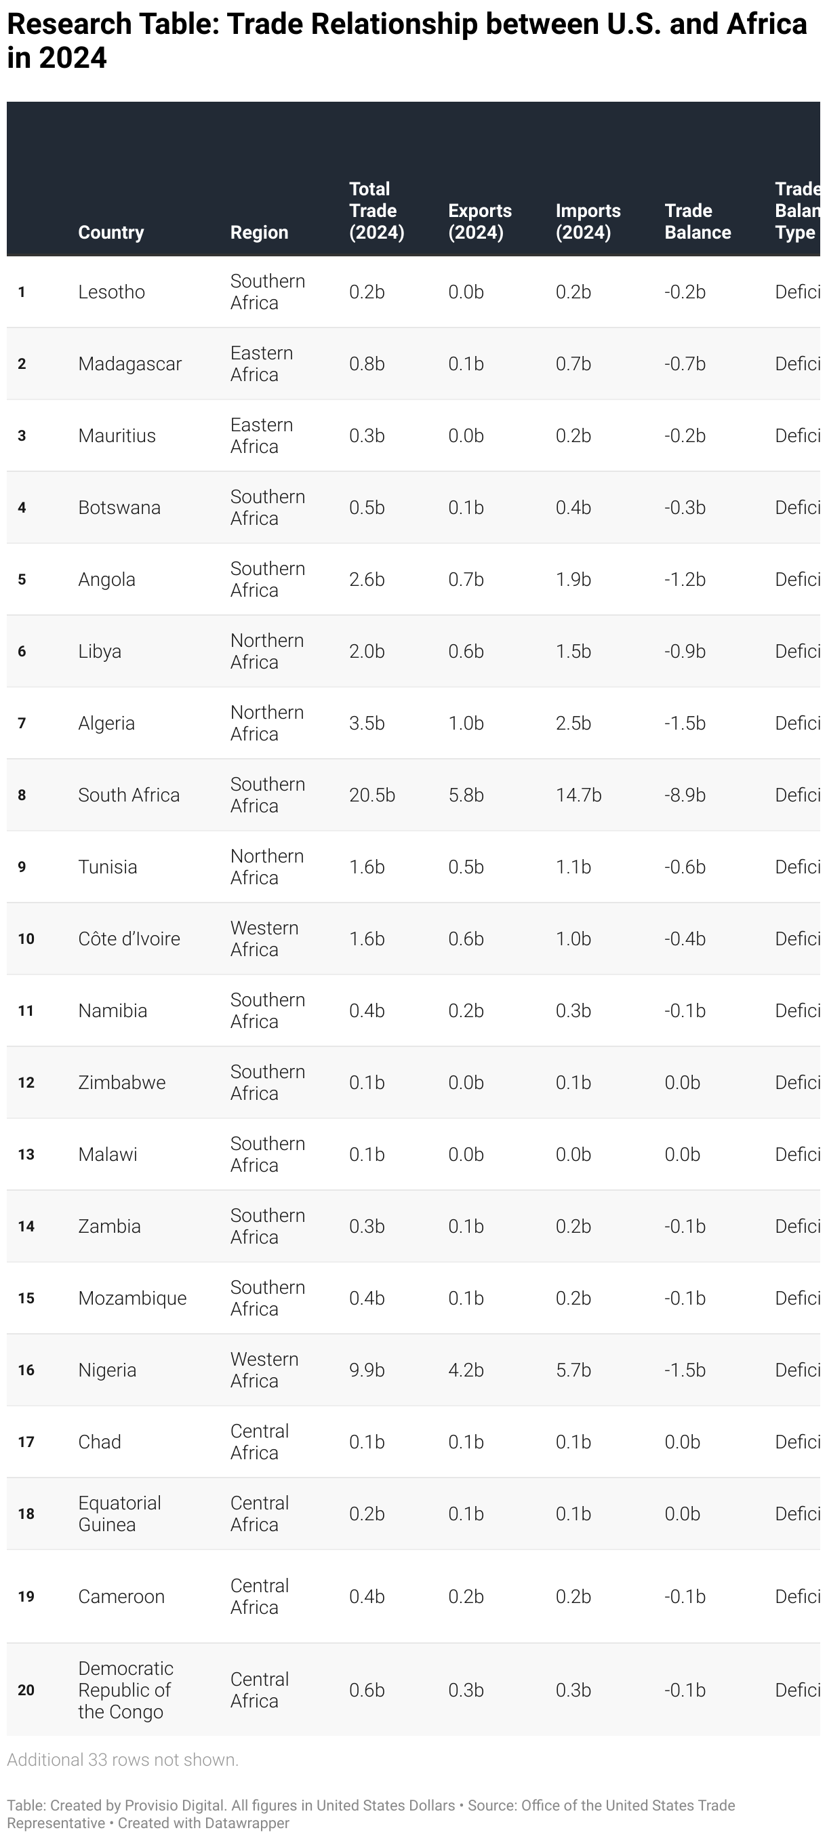Click the 'Additional 33 rows not shown' note
Image resolution: width=827 pixels, height=1839 pixels.
pyautogui.click(x=123, y=1760)
